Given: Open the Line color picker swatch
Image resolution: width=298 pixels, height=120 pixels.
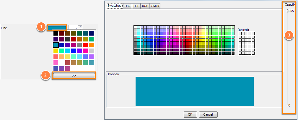Looking at the screenshot, I should point(57,28).
